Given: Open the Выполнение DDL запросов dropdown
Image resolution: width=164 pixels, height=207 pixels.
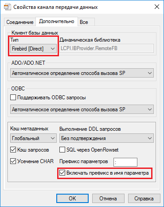Looking at the screenshot, I should tap(106, 138).
